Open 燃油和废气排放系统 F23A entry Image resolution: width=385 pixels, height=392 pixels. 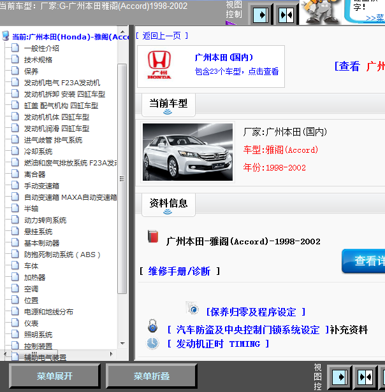pos(70,163)
